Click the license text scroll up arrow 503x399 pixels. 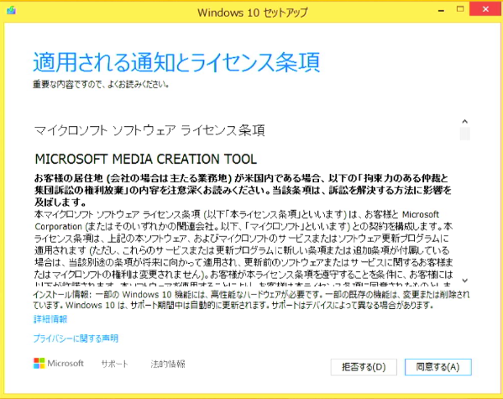pos(465,121)
